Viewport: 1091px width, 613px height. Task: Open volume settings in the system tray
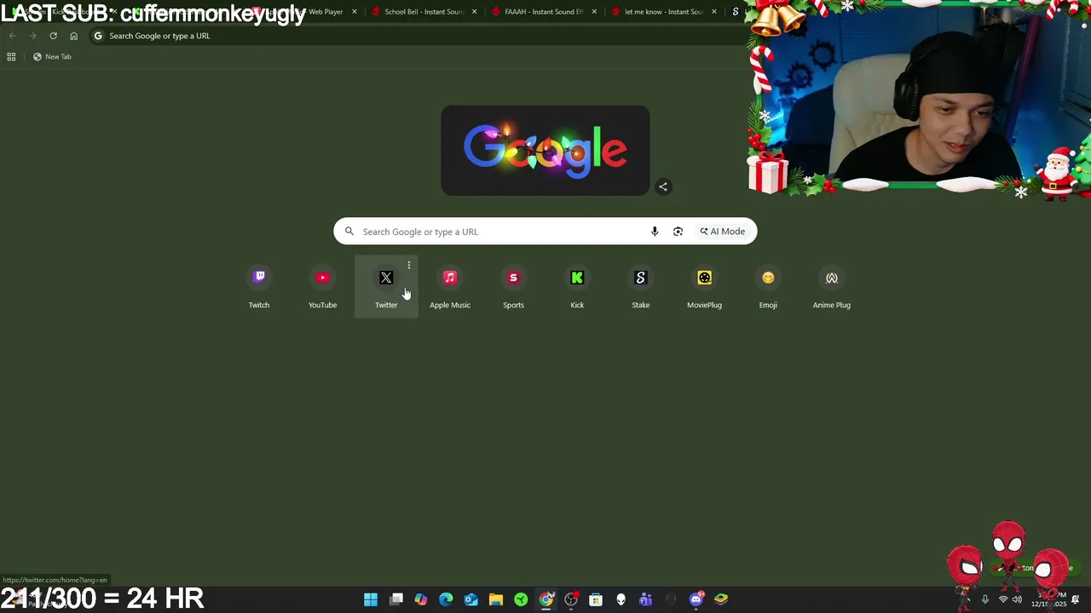[1017, 599]
